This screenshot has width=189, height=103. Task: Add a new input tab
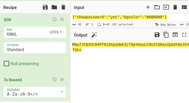click(x=148, y=7)
